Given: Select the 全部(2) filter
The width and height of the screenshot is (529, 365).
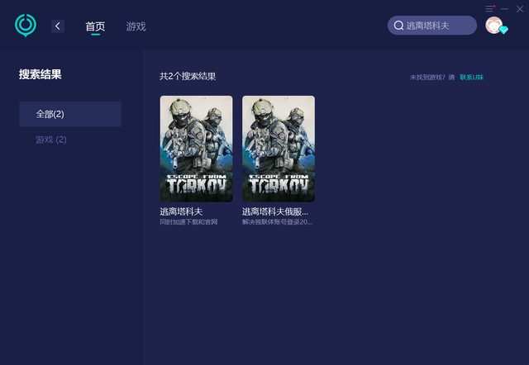Looking at the screenshot, I should pyautogui.click(x=70, y=114).
